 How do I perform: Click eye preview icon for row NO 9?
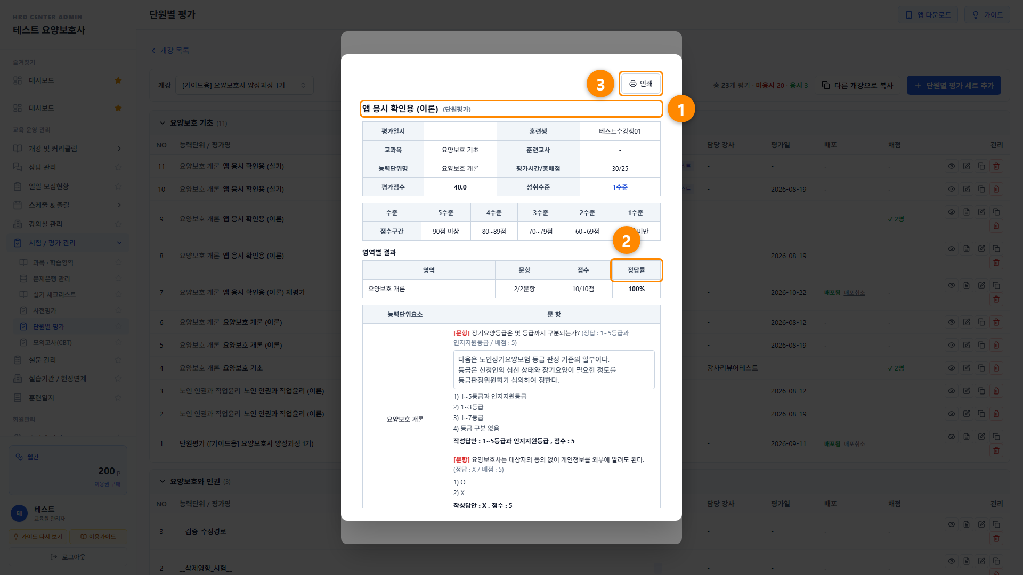tap(951, 212)
